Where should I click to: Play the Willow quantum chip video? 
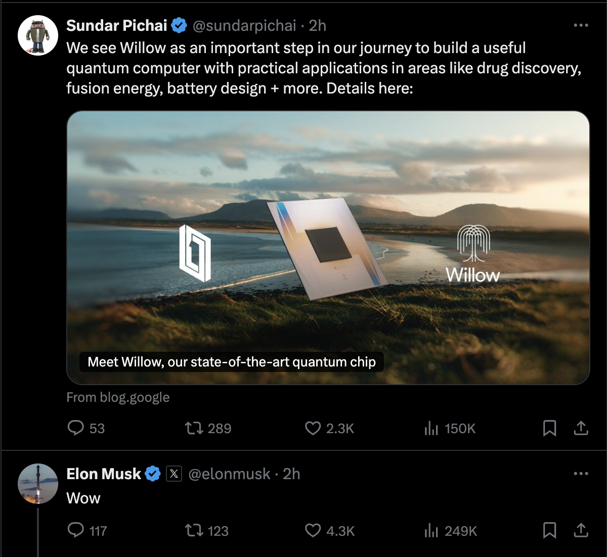(x=329, y=246)
